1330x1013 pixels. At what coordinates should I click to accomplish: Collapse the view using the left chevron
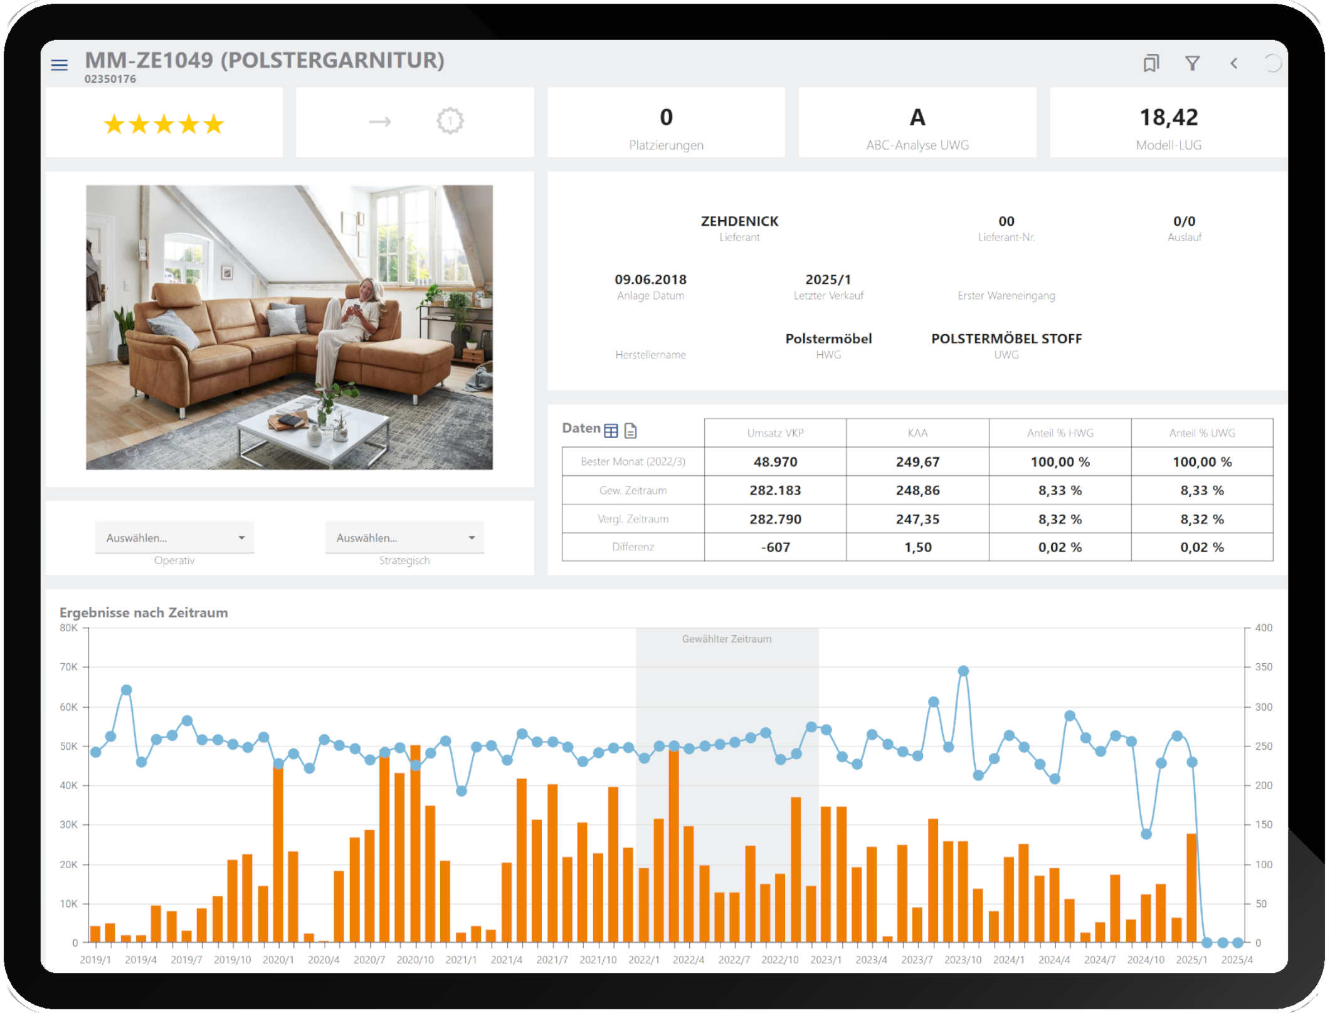click(1233, 63)
